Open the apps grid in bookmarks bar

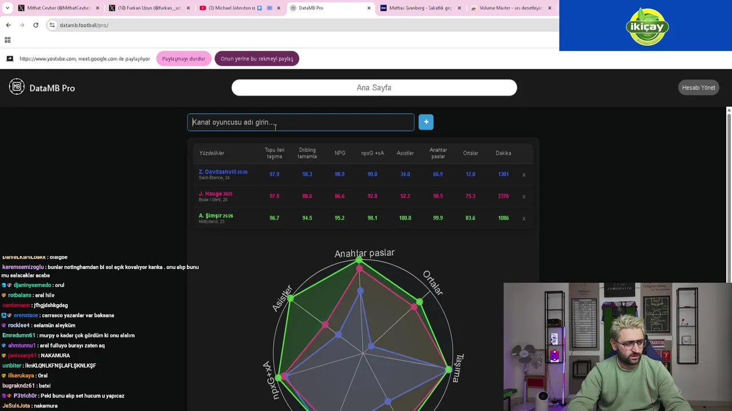[7, 40]
